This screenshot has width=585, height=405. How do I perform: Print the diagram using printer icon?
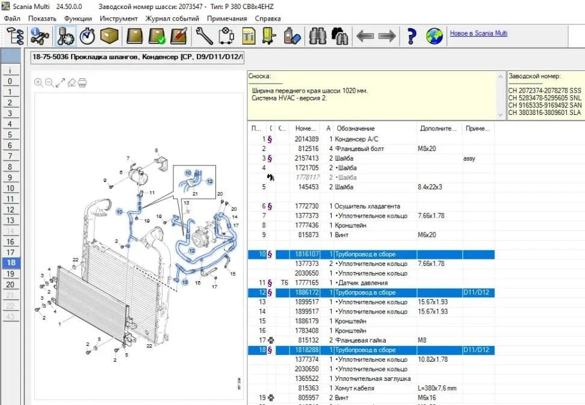(x=82, y=82)
